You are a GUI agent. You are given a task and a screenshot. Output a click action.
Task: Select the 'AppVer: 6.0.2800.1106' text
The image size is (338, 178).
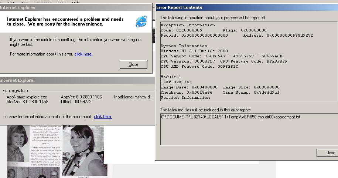point(81,97)
